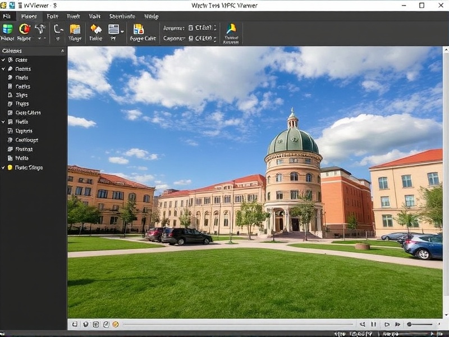Click the shield-shaped icon in bottom control bar
Image resolution: width=449 pixels, height=337 pixels.
(x=86, y=324)
